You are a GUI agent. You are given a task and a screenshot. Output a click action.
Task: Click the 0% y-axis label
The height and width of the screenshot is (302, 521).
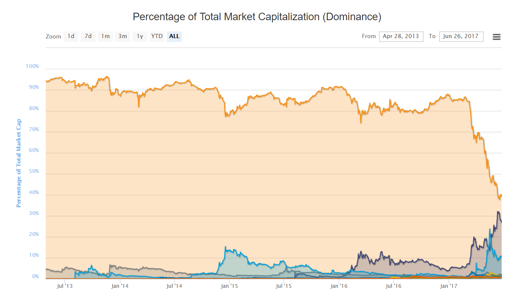(35, 277)
